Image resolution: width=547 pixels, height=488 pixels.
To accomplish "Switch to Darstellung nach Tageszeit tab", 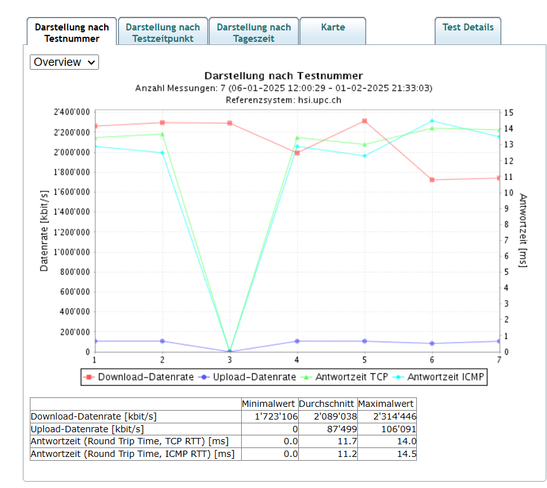I will coord(253,32).
